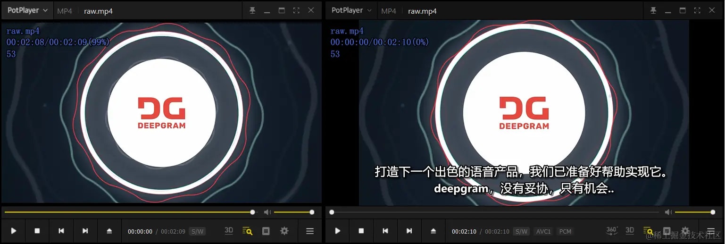Maximize the right PotPlayer window
This screenshot has width=725, height=244.
pyautogui.click(x=683, y=10)
